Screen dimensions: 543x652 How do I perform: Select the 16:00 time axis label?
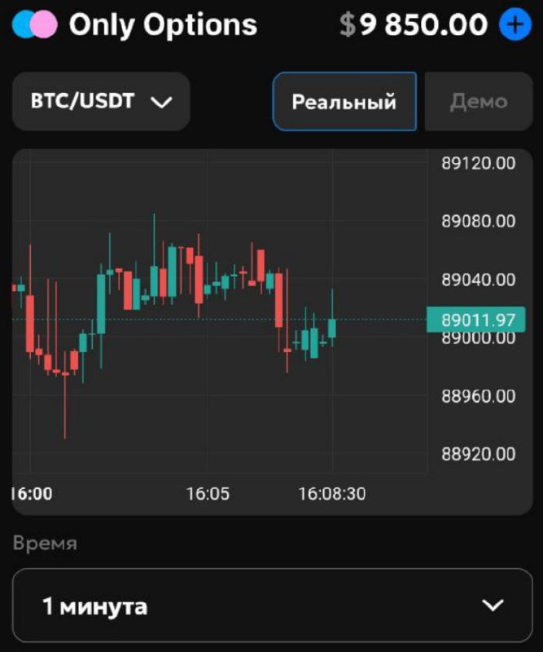click(33, 494)
